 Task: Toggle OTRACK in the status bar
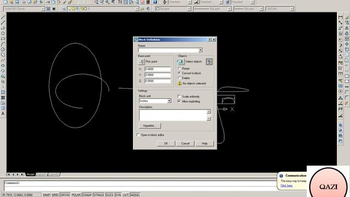tap(98, 195)
